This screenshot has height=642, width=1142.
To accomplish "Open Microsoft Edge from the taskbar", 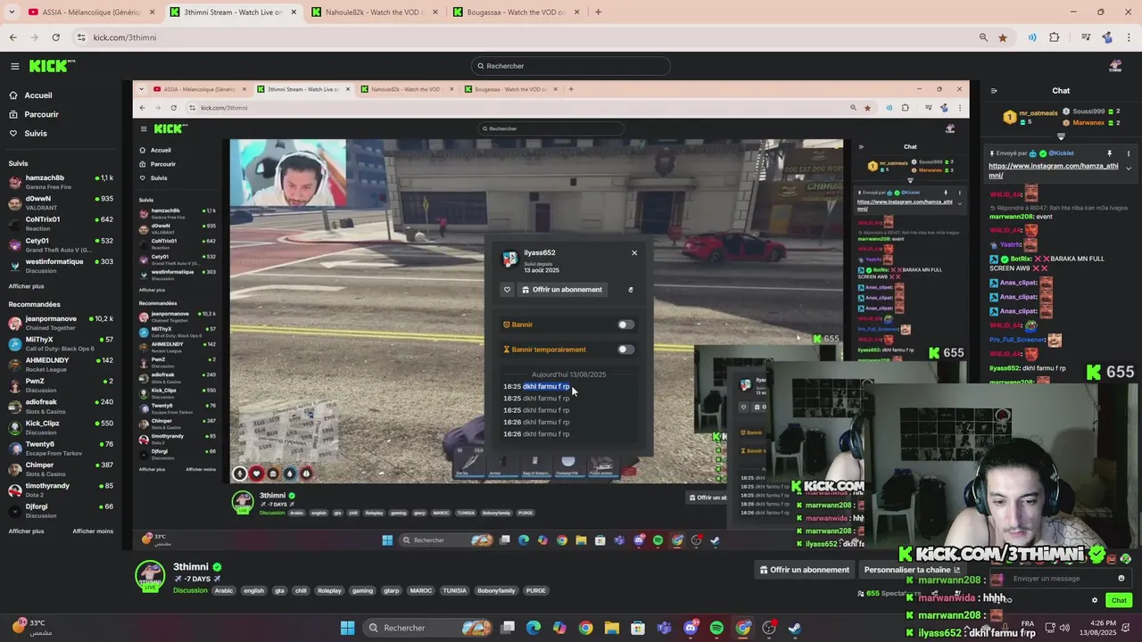I will [534, 628].
